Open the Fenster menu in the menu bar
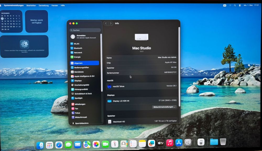Image resolution: width=262 pixels, height=151 pixels. (x=54, y=5)
